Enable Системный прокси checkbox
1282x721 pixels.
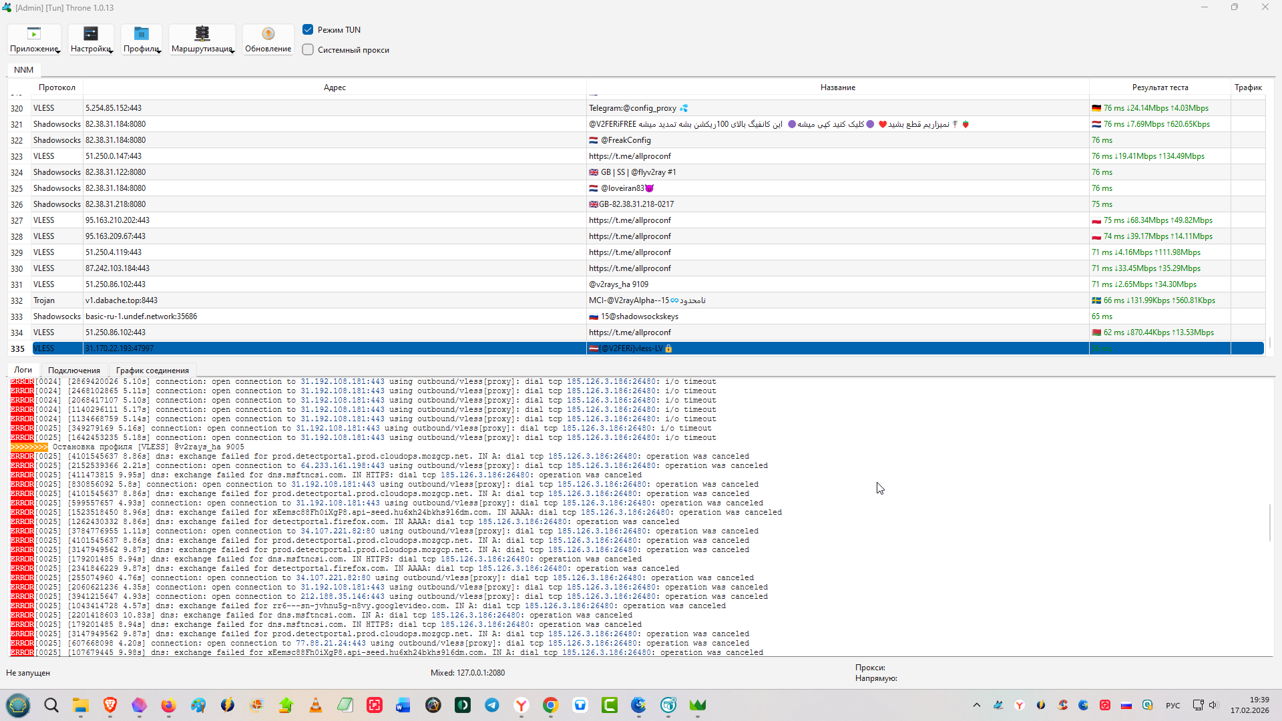click(308, 49)
